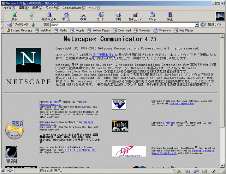This screenshot has height=174, width=226.
Task: Click the Visigenic logo image
Action: click(x=119, y=104)
